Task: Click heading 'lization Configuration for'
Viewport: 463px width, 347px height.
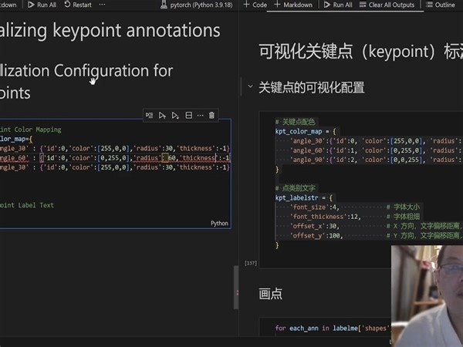Action: pyautogui.click(x=86, y=71)
